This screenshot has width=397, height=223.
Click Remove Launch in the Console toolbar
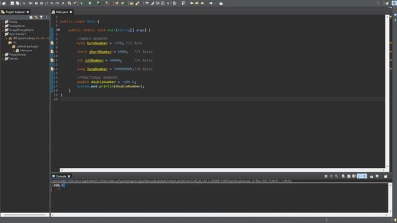click(x=331, y=176)
